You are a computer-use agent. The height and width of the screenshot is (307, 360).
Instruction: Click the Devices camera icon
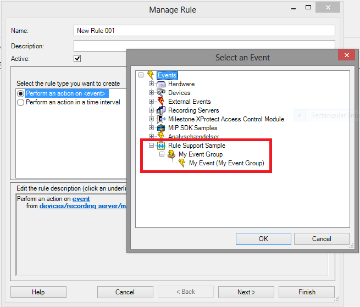[x=161, y=93]
